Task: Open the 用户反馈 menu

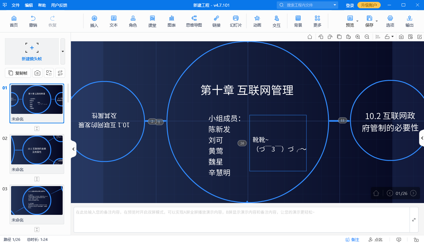Action: tap(59, 5)
